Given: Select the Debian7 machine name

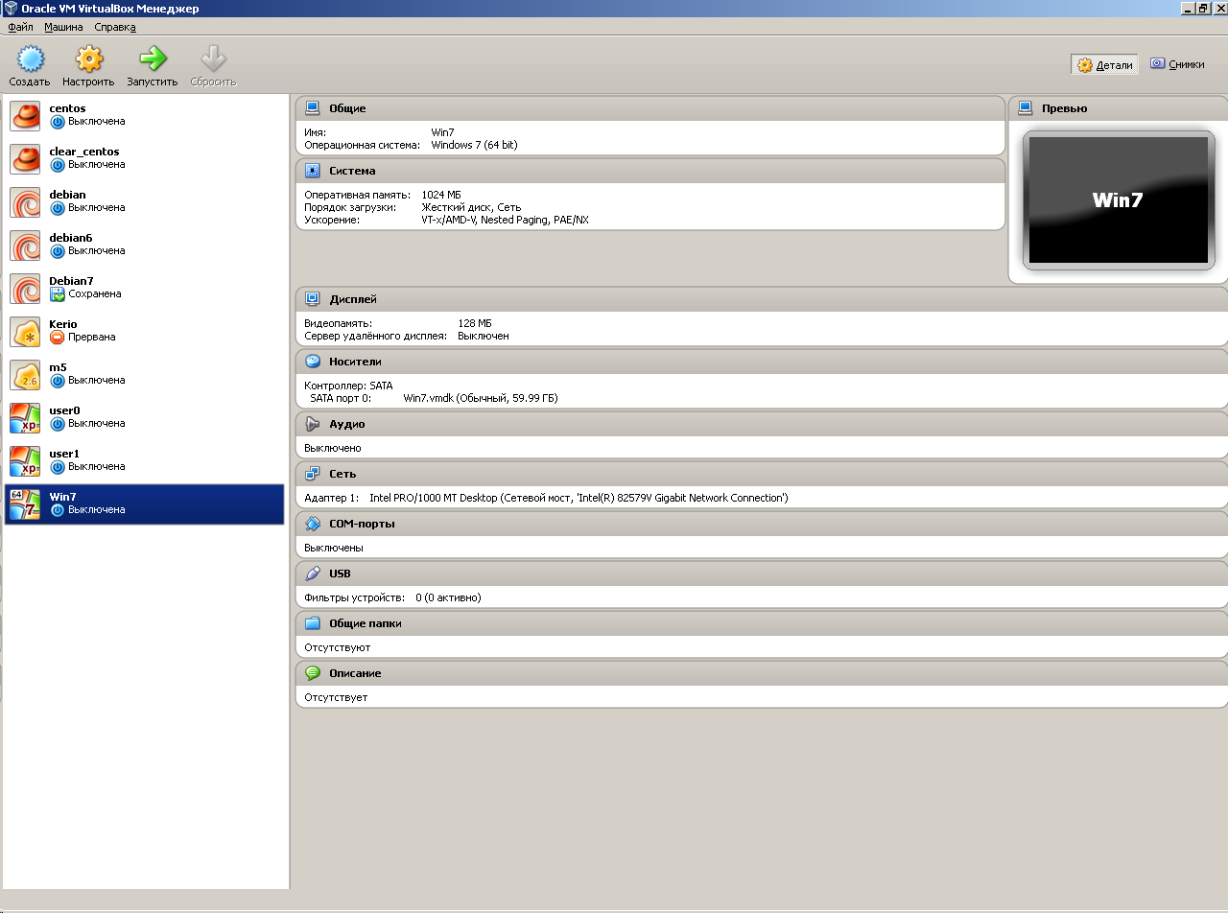Looking at the screenshot, I should 71,281.
